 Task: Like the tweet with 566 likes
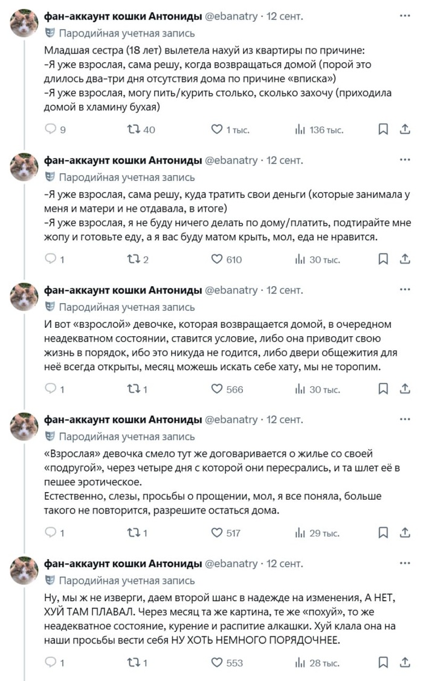217,389
